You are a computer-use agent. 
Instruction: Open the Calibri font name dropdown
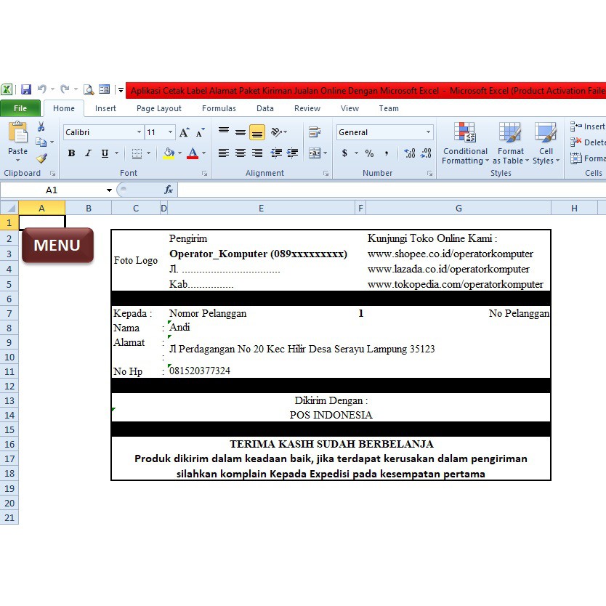pyautogui.click(x=139, y=132)
